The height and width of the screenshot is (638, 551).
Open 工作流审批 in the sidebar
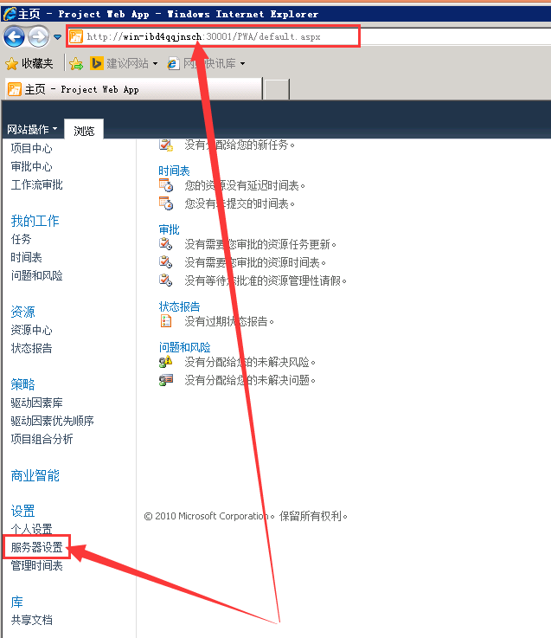tap(36, 184)
